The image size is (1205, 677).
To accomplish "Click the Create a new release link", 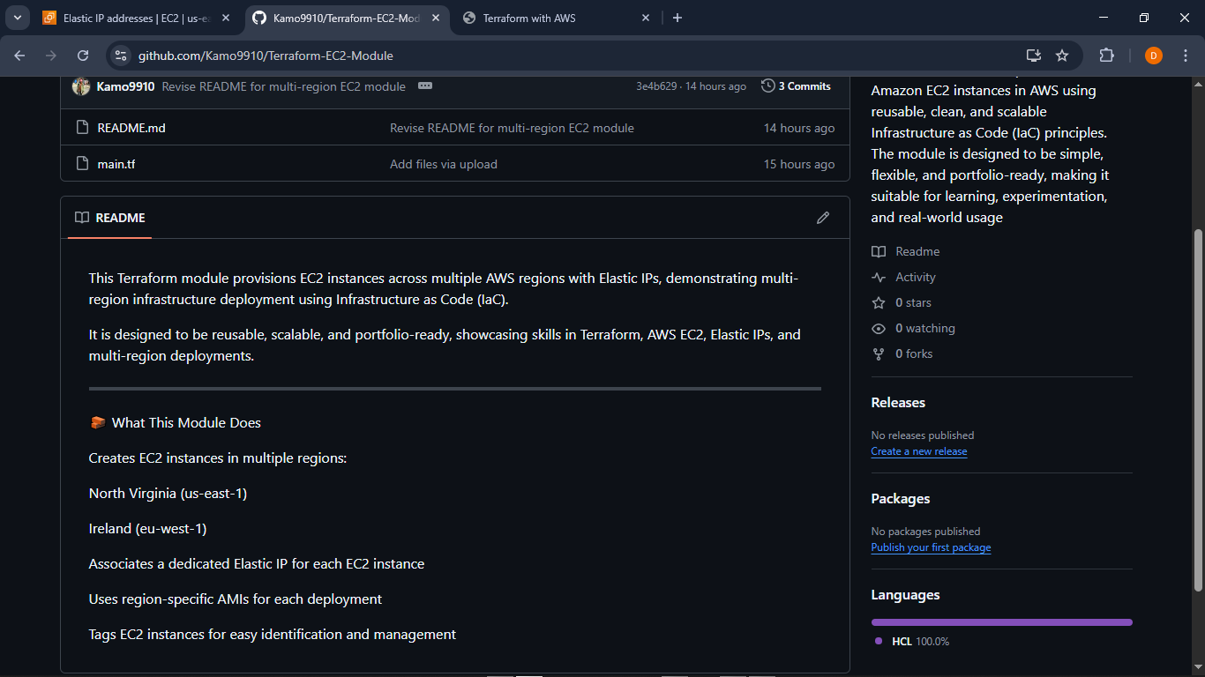I will [919, 451].
